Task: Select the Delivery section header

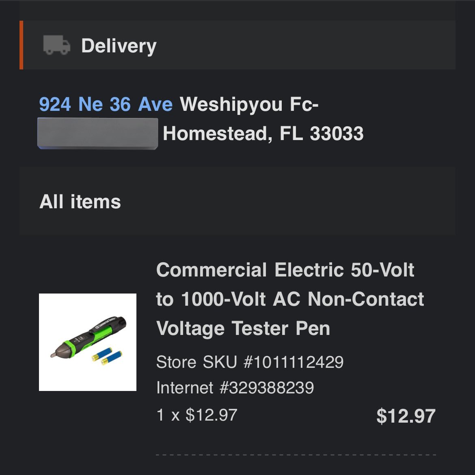Action: pos(237,45)
